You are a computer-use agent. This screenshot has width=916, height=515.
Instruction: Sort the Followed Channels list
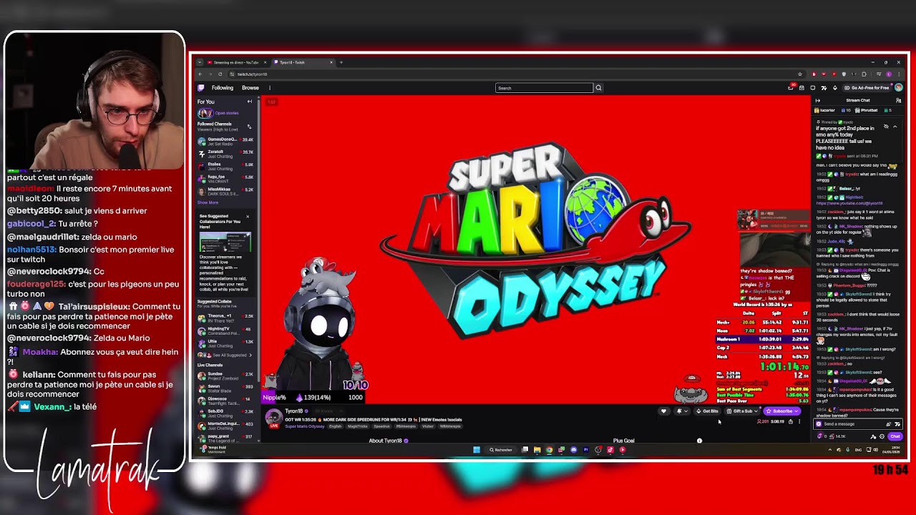250,127
